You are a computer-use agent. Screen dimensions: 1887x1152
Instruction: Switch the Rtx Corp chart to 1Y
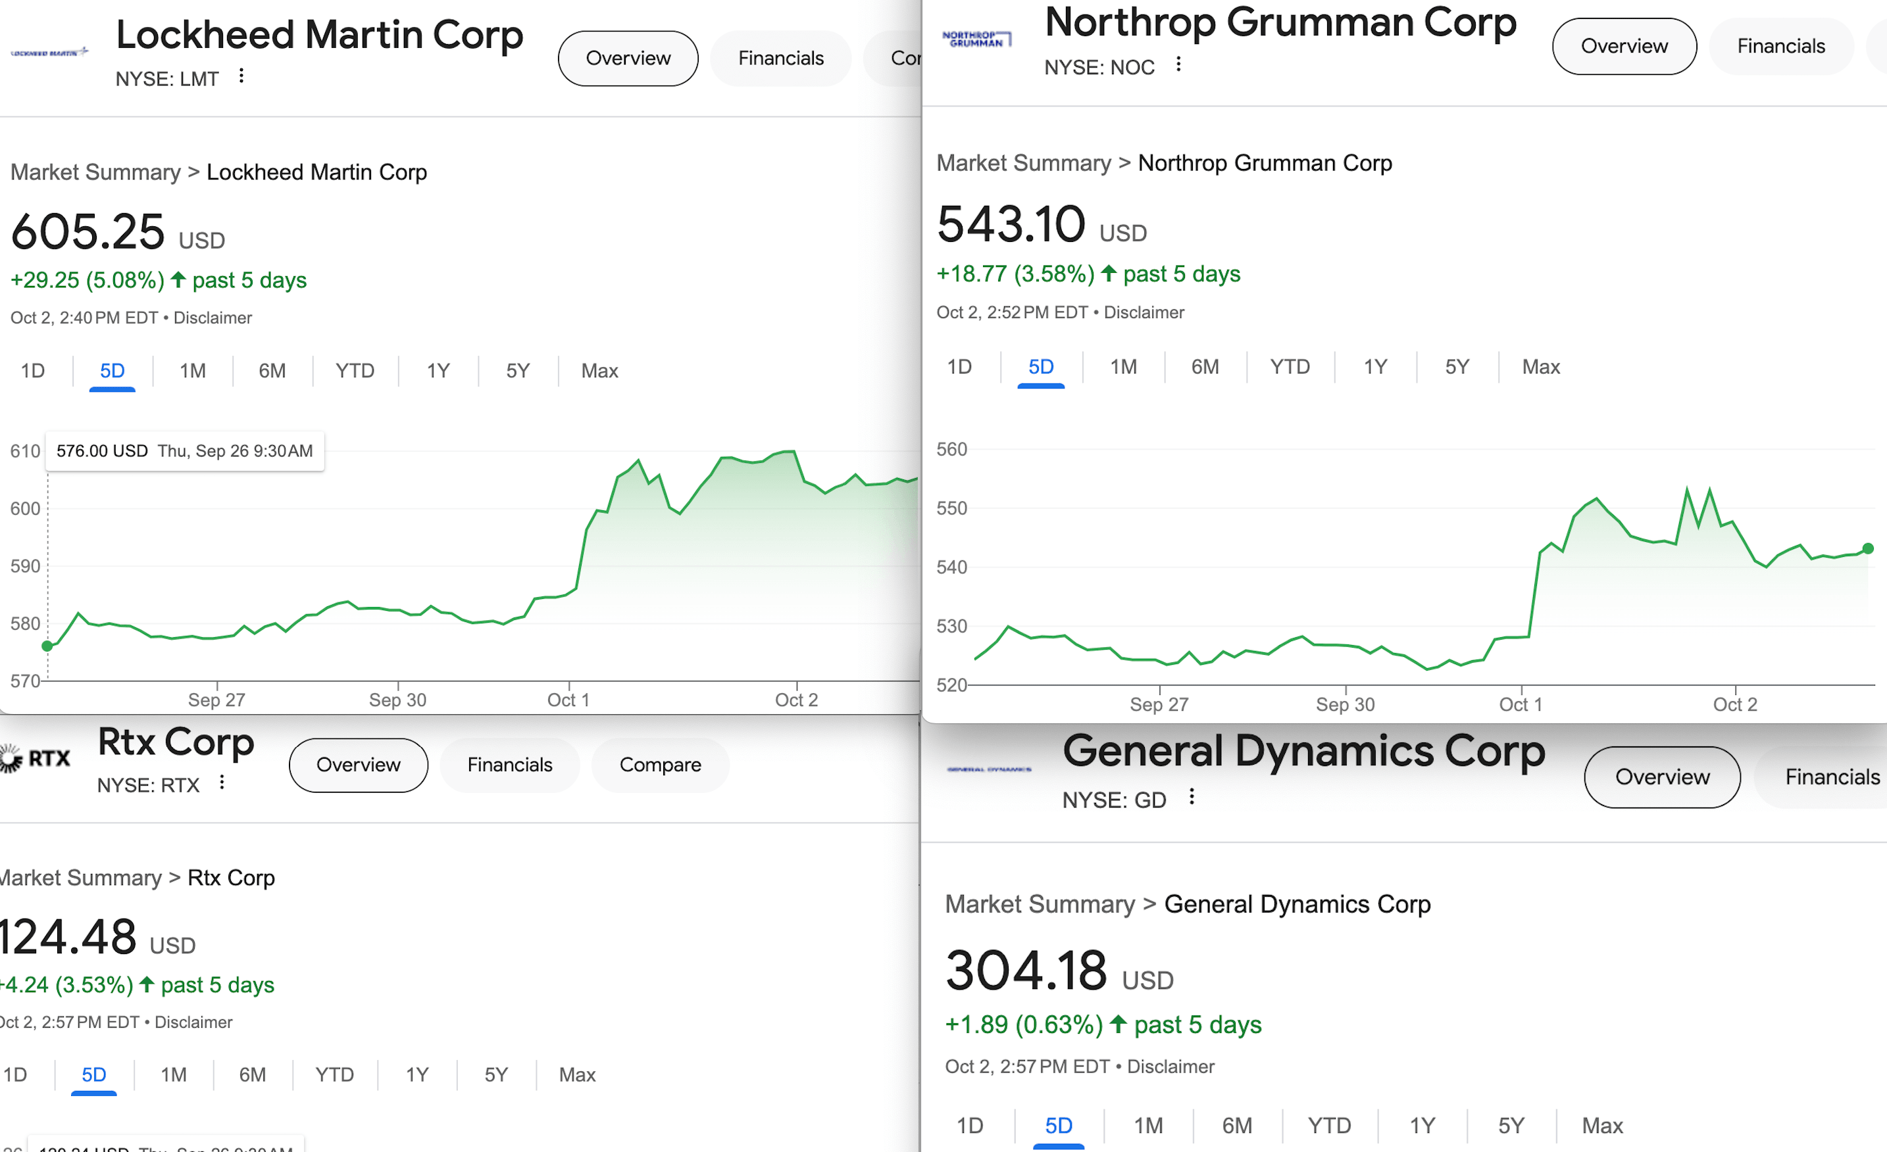click(x=416, y=1074)
